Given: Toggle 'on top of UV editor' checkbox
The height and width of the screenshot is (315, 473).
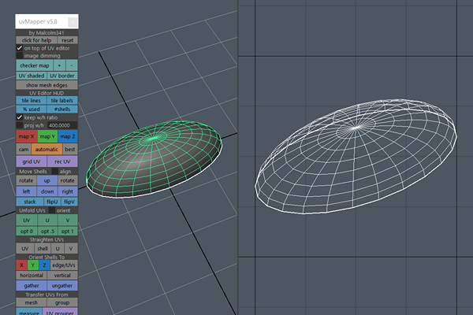Looking at the screenshot, I should 20,48.
